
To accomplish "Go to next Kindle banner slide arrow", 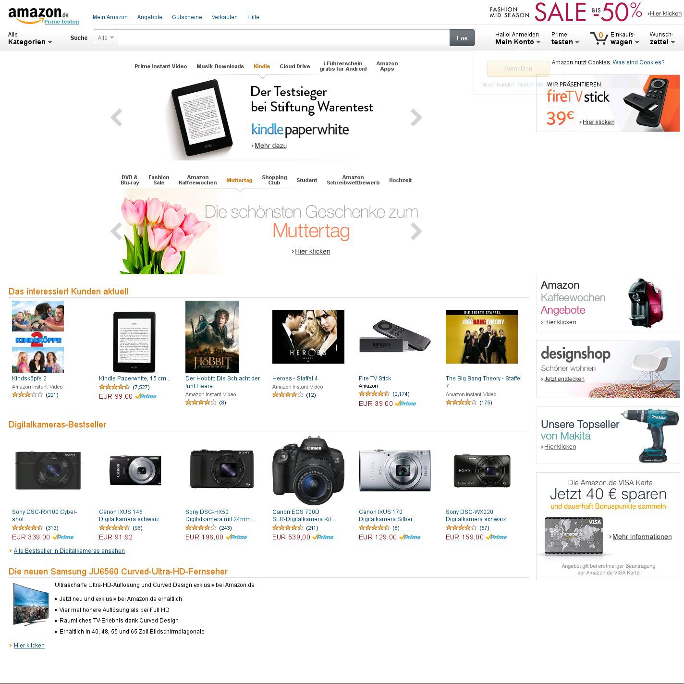I will click(416, 117).
